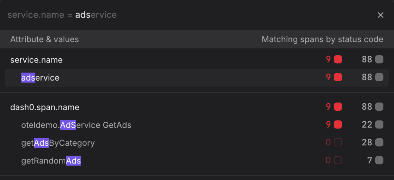Click empty red box for getAdsByCategory
This screenshot has width=394, height=180.
(x=338, y=142)
